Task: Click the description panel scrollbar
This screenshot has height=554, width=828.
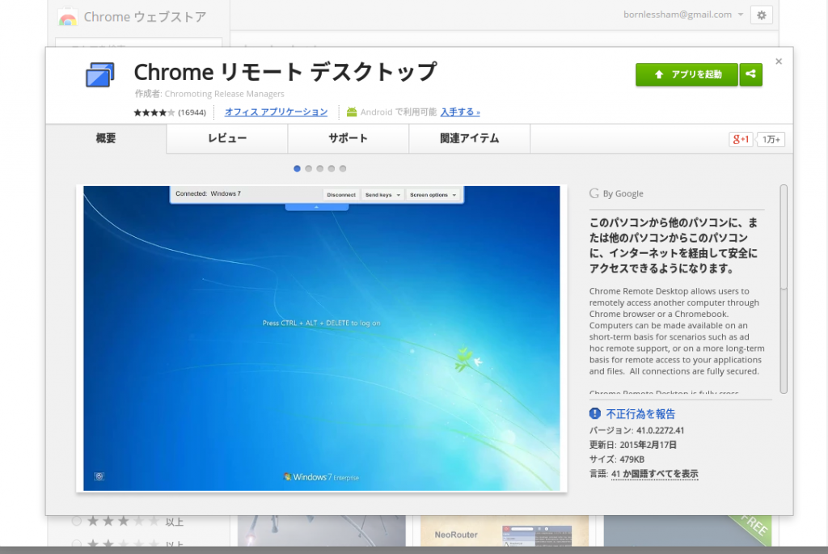Action: click(784, 289)
